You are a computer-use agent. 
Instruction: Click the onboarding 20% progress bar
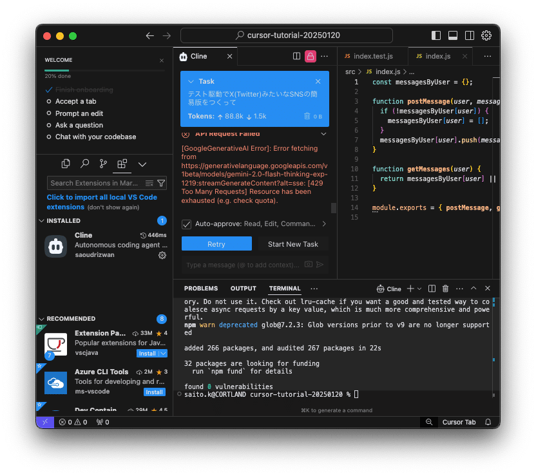[x=104, y=70]
